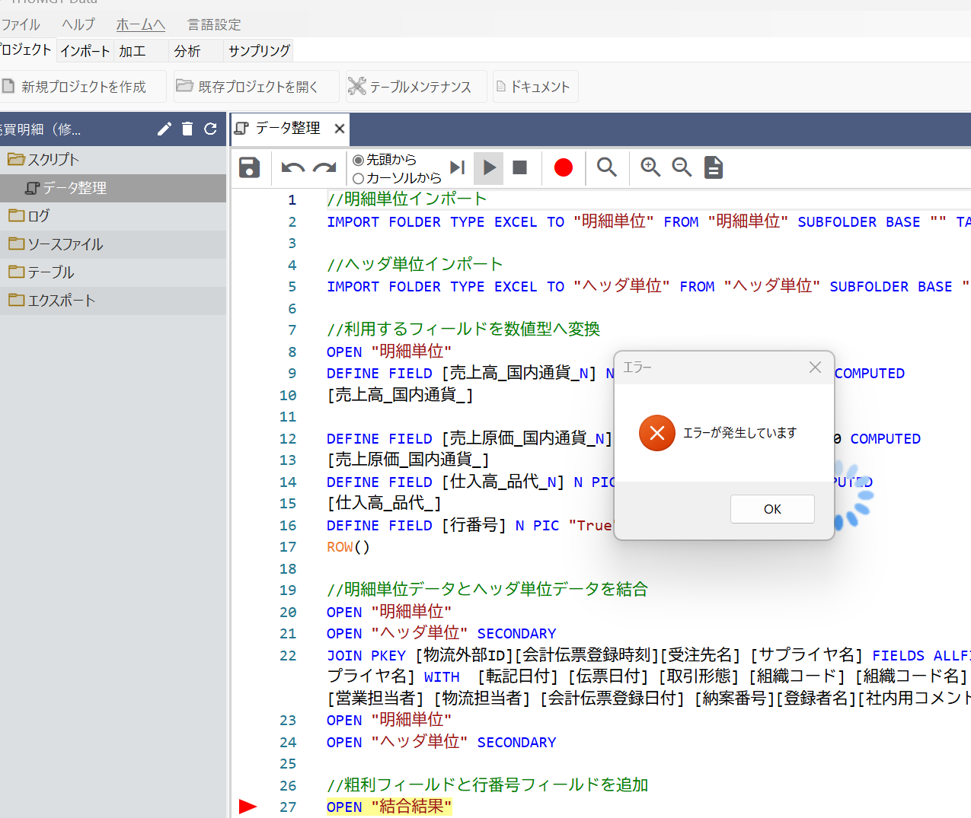Delete project with trash icon
This screenshot has height=818, width=971.
point(187,129)
